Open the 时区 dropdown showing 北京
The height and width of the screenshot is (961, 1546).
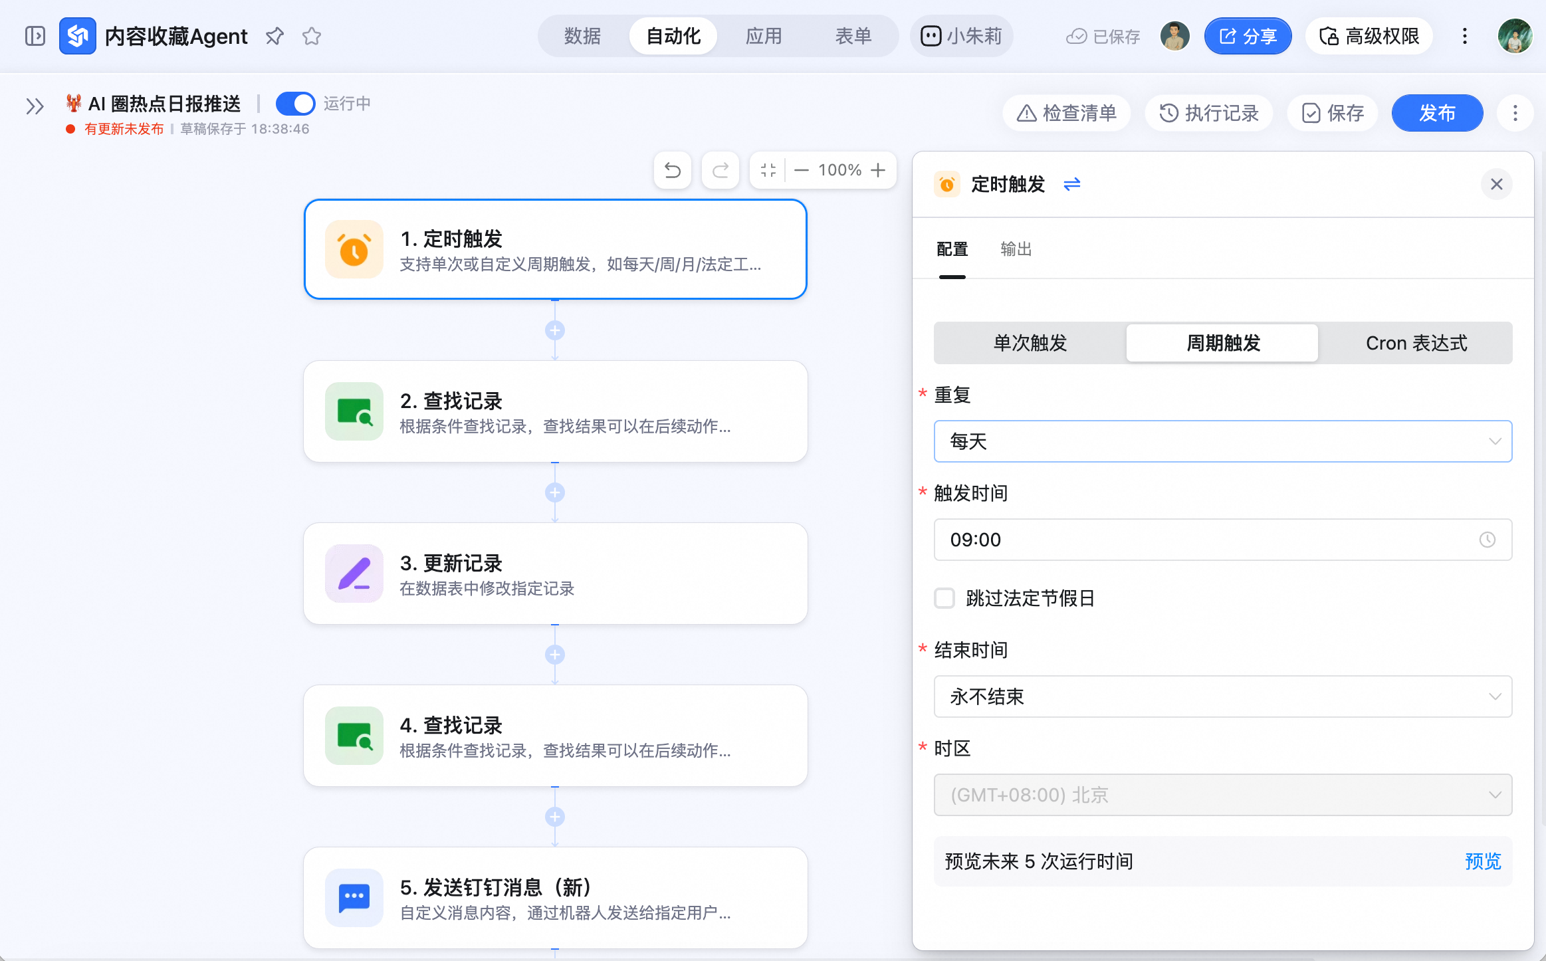click(1223, 795)
